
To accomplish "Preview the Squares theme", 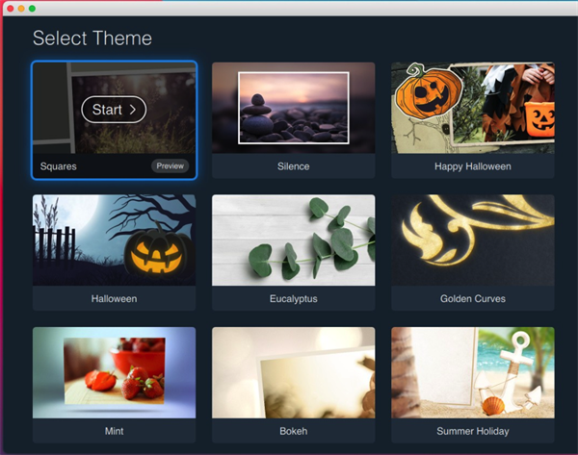I will 170,166.
